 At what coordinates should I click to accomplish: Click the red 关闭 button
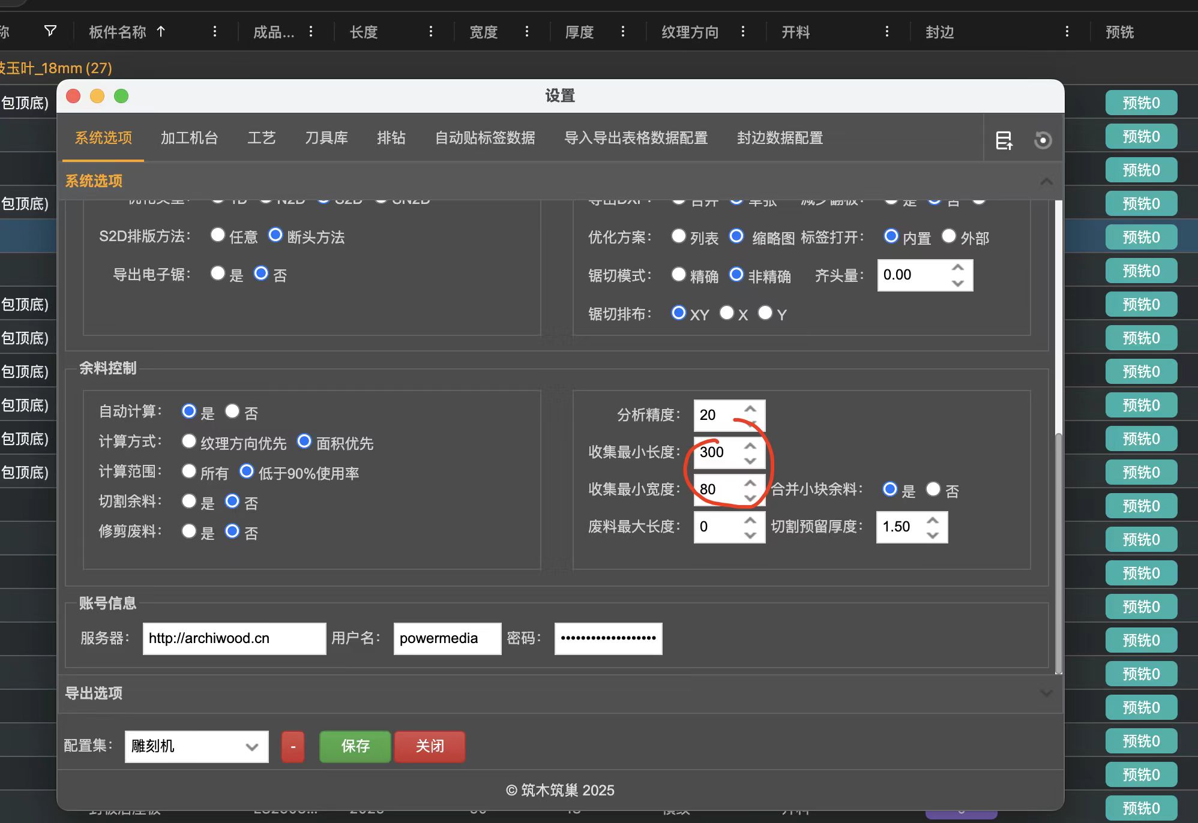(429, 746)
